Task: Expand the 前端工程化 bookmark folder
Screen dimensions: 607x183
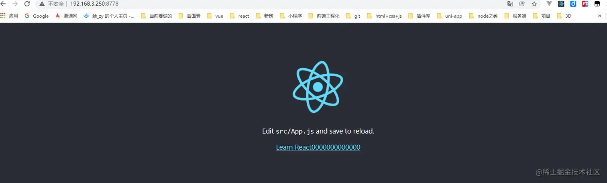Action: tap(324, 16)
